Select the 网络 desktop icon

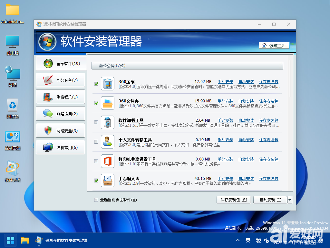point(13,76)
